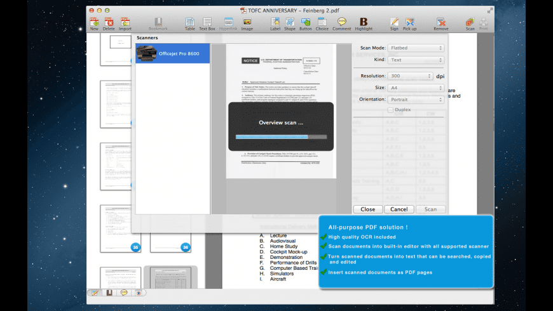553x311 pixels.
Task: Open the Sign tool
Action: (x=394, y=24)
